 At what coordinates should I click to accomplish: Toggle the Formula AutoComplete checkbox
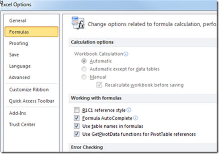76,118
